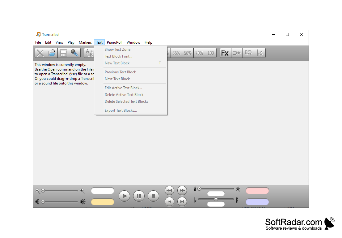Click the lavender rounded field
The width and height of the screenshot is (342, 238).
click(x=257, y=202)
